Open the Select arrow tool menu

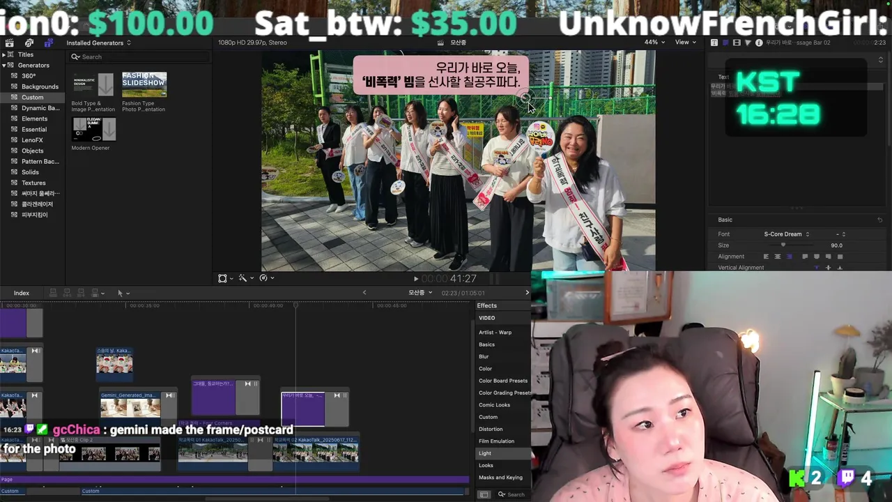click(x=123, y=293)
